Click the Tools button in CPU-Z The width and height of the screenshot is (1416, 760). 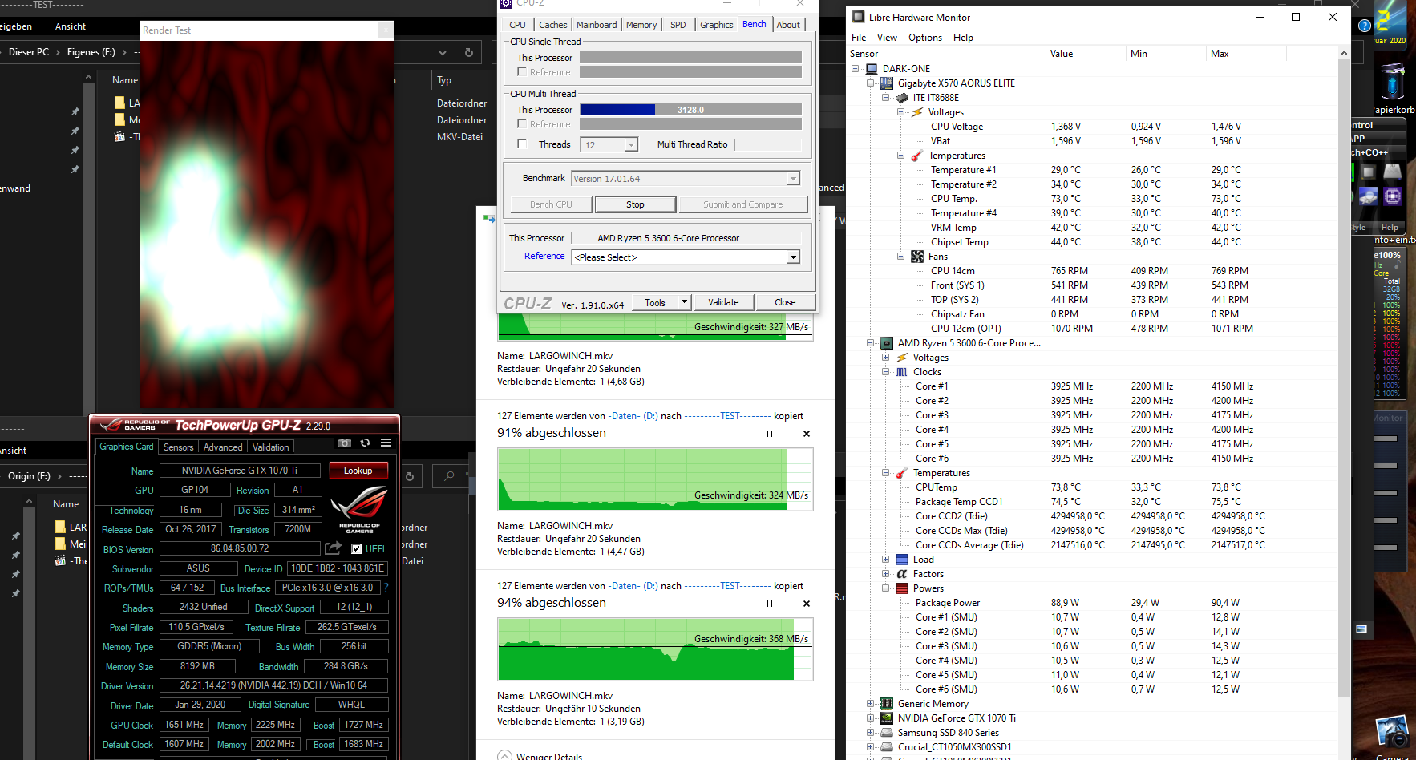pos(655,302)
